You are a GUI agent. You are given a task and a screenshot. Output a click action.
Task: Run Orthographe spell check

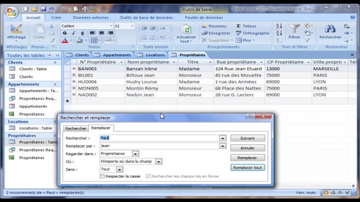(253, 33)
